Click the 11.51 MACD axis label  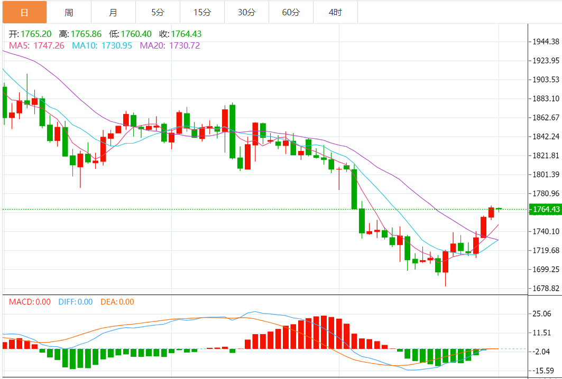(541, 333)
